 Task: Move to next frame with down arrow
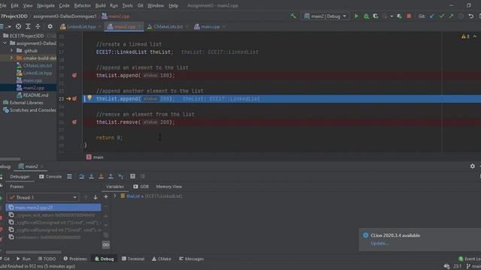click(x=95, y=197)
